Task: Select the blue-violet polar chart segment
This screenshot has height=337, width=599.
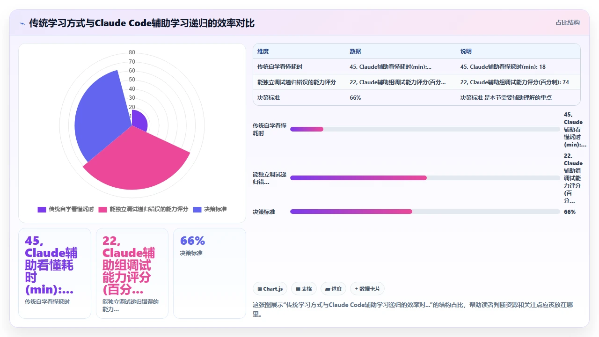Action: click(101, 117)
